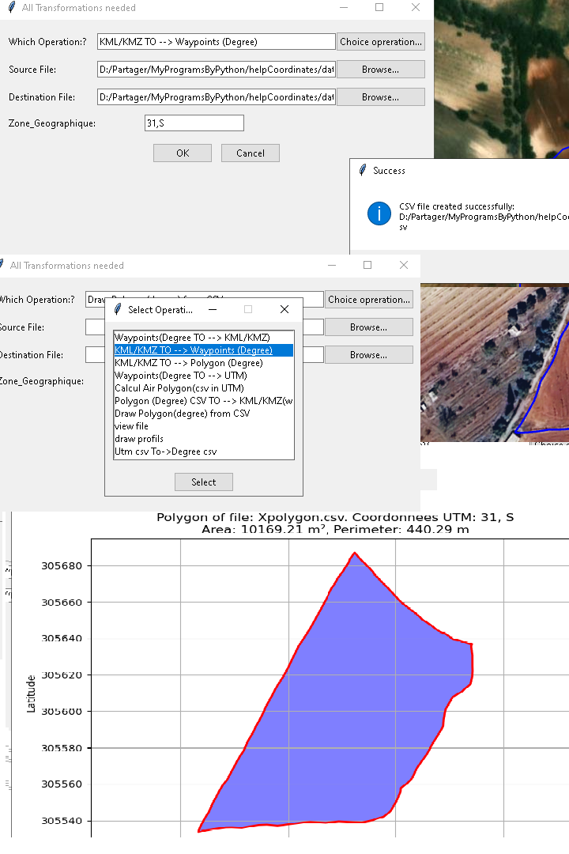569x854 pixels.
Task: Pick 'Utm csv To->Degree csv' in the list
Action: (x=165, y=452)
